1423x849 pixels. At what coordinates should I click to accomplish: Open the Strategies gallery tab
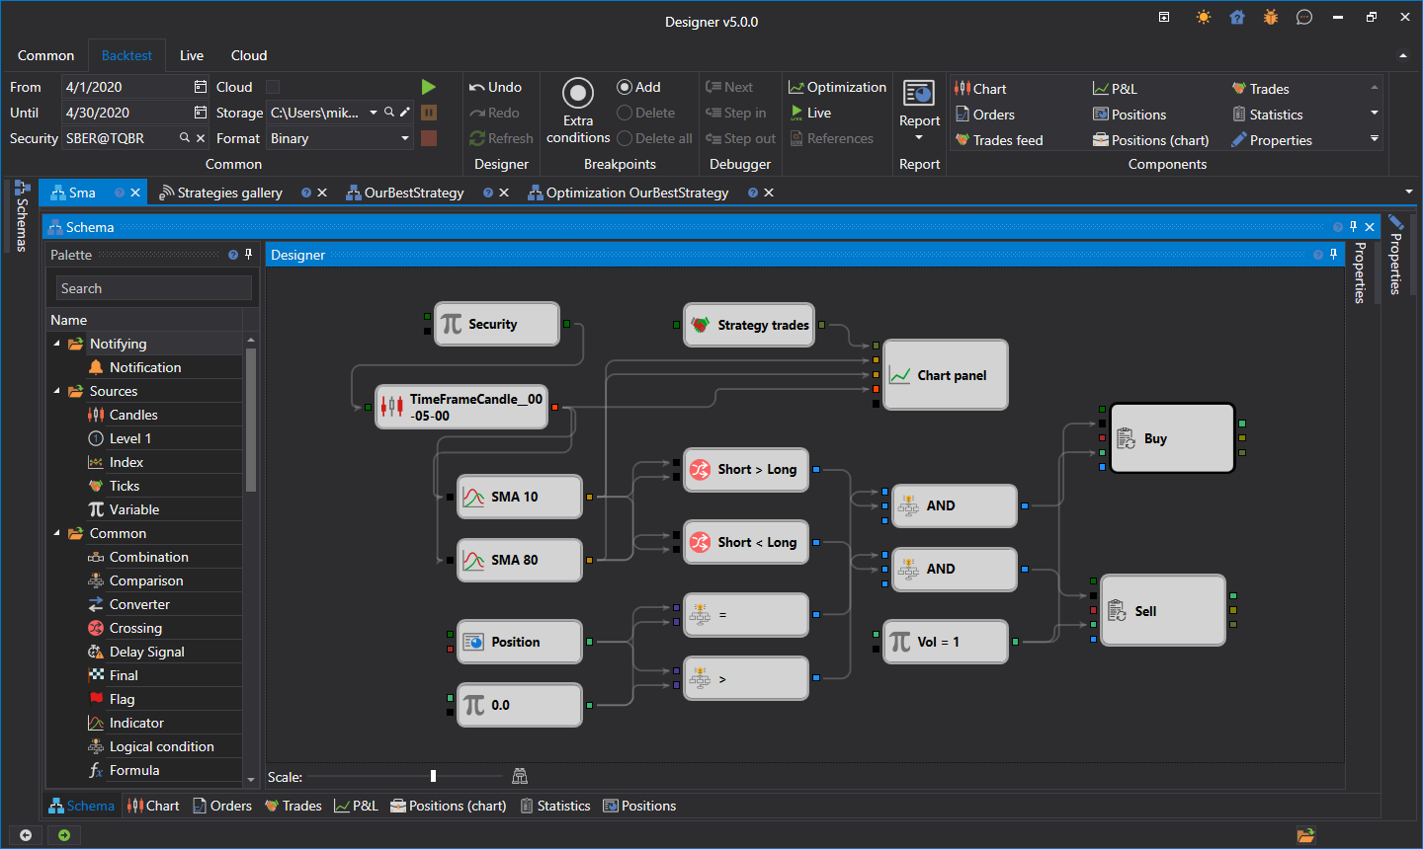point(229,193)
